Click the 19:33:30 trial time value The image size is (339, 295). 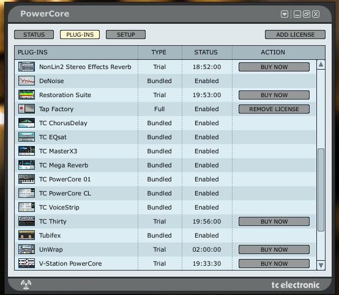click(207, 263)
